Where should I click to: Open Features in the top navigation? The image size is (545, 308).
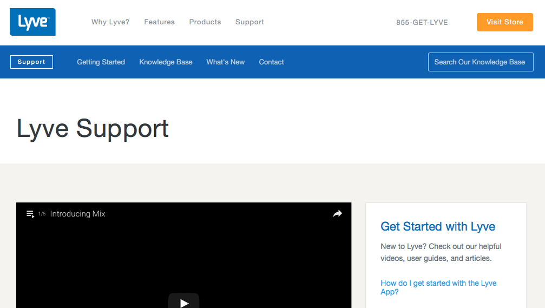(x=160, y=22)
